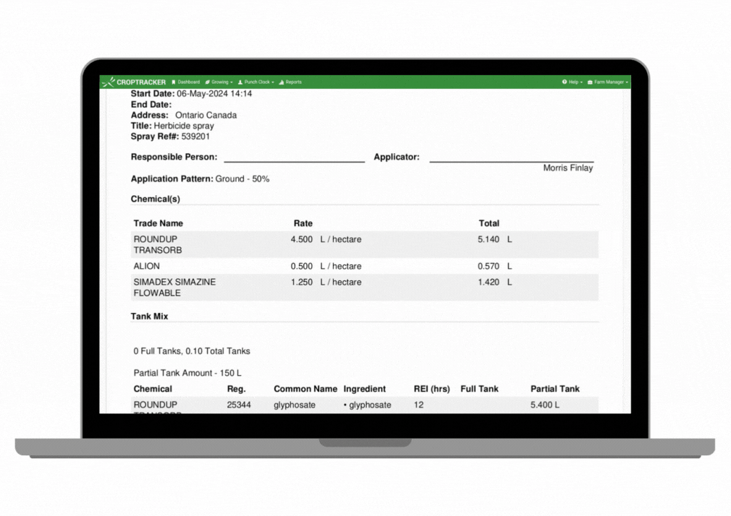Click the common name glyphosate

(x=295, y=405)
